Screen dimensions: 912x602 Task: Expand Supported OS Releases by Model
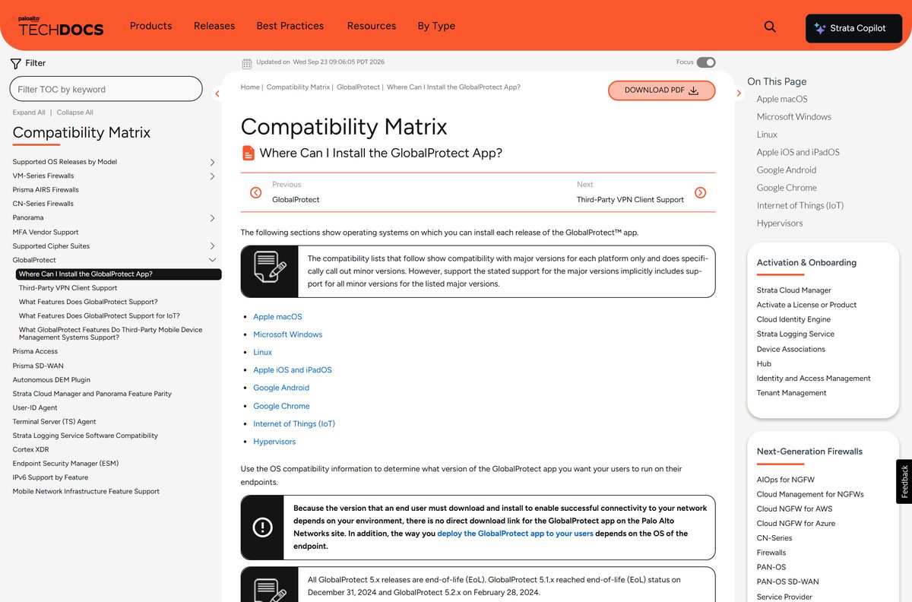tap(212, 162)
